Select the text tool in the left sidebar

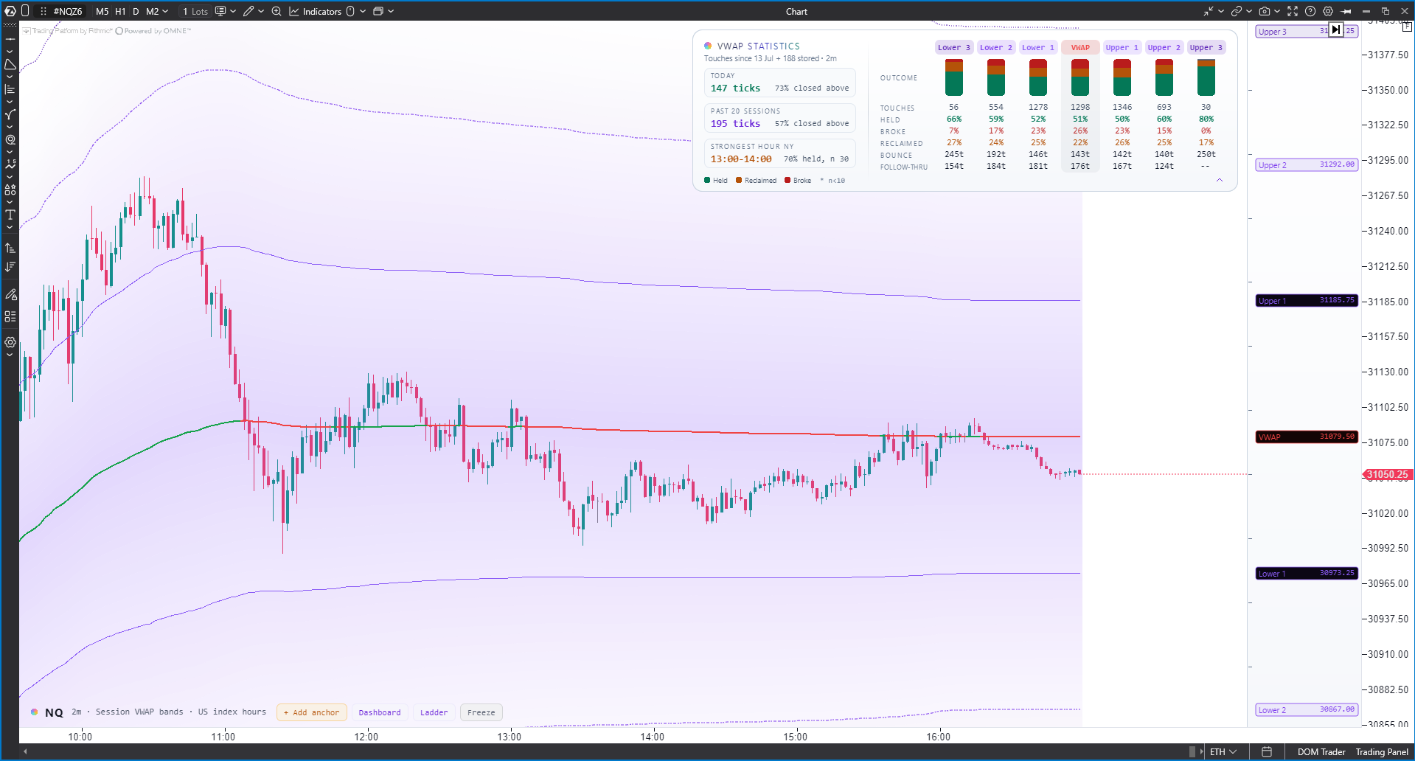click(x=10, y=215)
